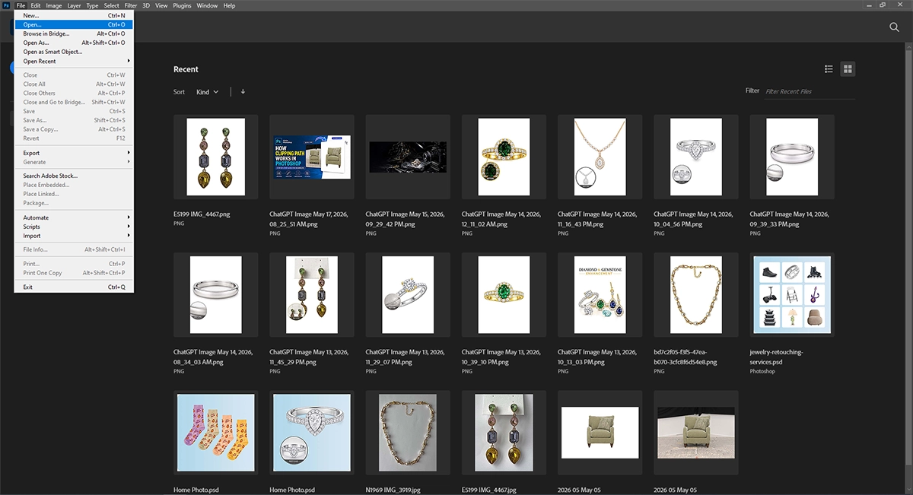
Task: Expand the Export submenu
Action: click(74, 153)
